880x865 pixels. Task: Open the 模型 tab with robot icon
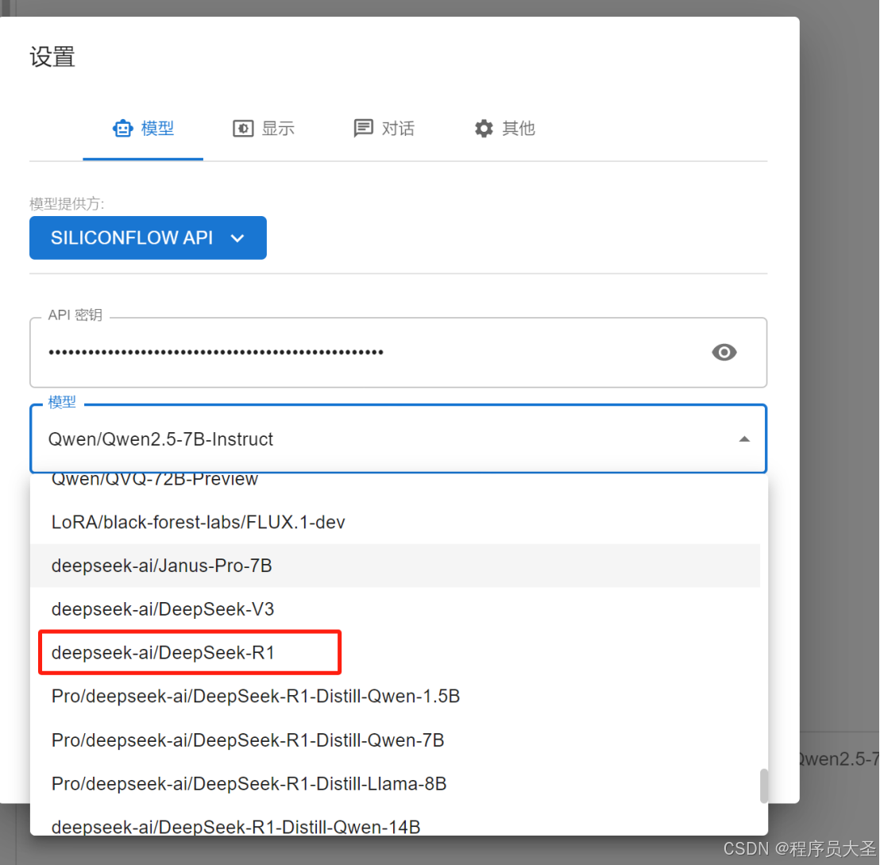[x=143, y=129]
